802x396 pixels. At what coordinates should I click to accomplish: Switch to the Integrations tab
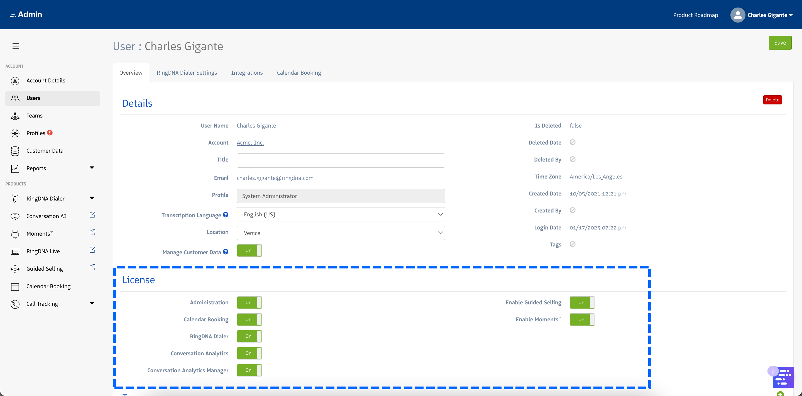coord(246,72)
